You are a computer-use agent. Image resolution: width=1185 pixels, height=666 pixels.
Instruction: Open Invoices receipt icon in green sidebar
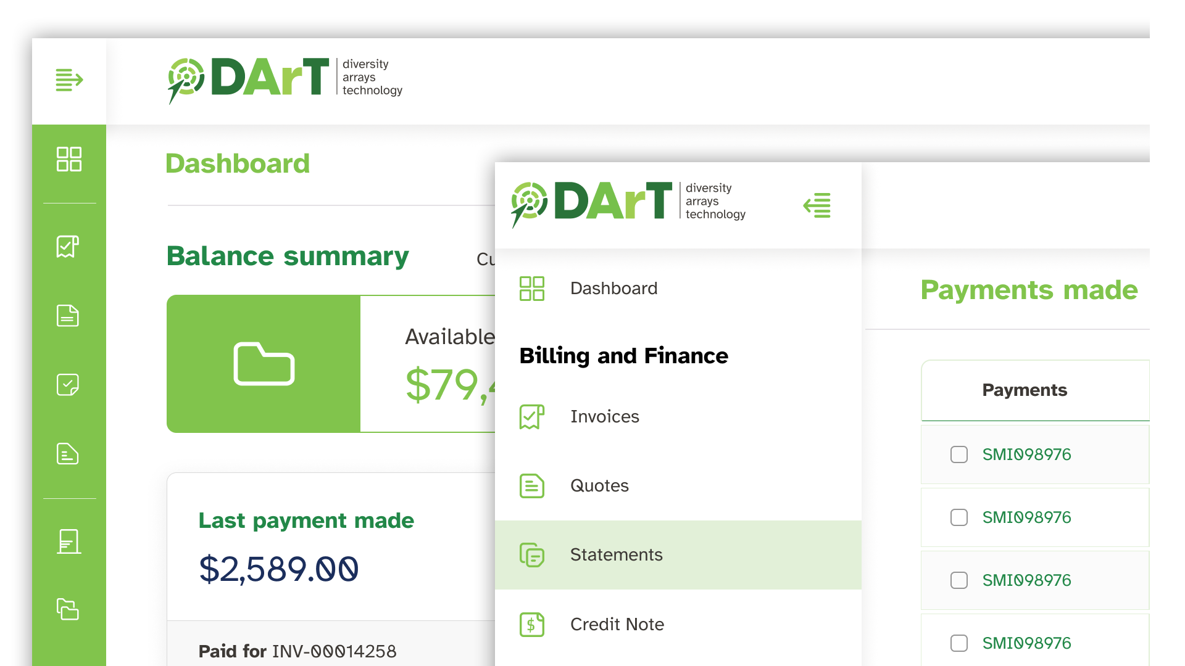click(68, 247)
